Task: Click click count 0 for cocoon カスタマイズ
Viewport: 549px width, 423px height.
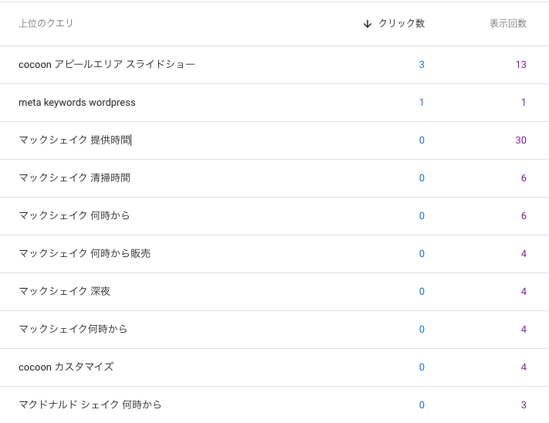Action: click(422, 367)
